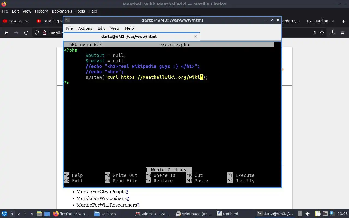Open Firefox Bookmarks menu

pyautogui.click(x=62, y=11)
